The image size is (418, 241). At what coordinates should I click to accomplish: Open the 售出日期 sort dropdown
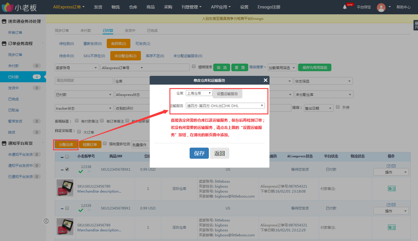click(319, 108)
